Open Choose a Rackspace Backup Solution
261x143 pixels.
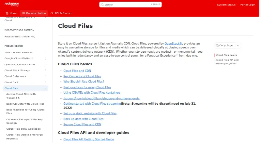(24, 121)
